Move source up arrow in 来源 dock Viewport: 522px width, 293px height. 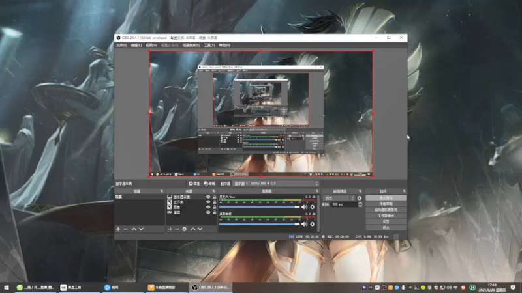(192, 229)
